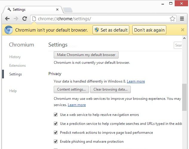Focus the chrome://settings address bar
The width and height of the screenshot is (189, 149).
point(102,19)
